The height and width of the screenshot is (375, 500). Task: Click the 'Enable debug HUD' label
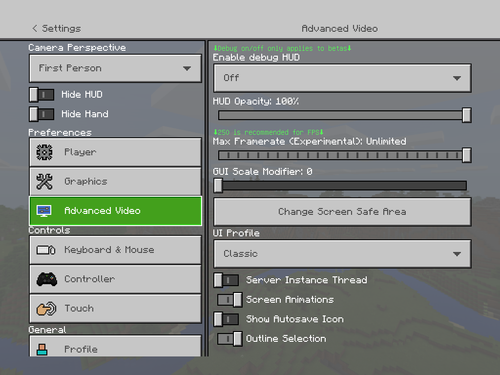pyautogui.click(x=256, y=58)
